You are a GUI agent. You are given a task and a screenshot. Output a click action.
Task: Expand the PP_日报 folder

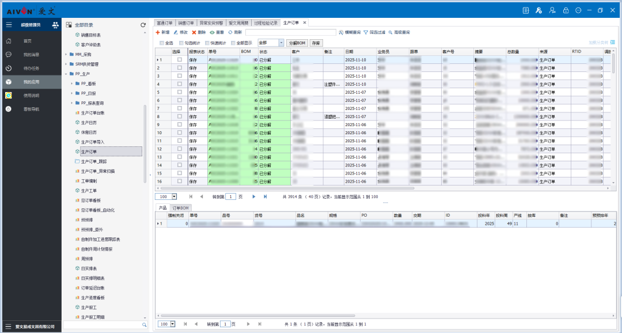tap(72, 93)
